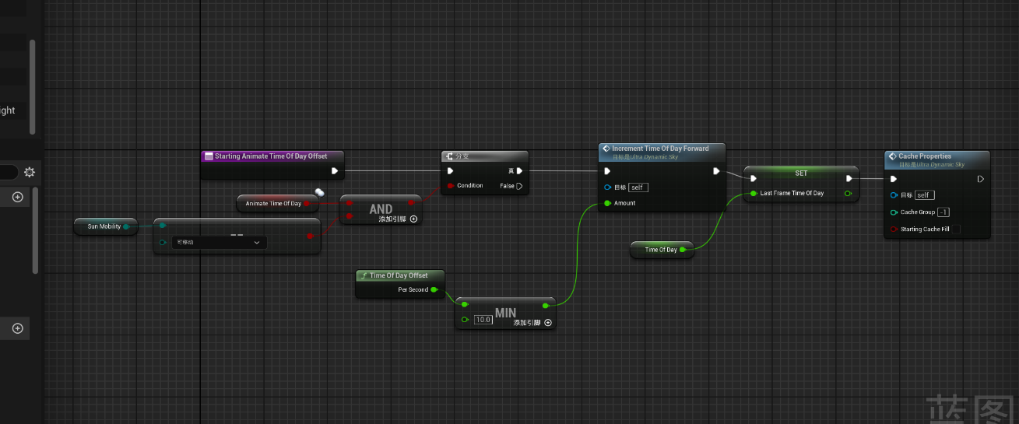Toggle the Starting Cache Fill checkbox
1019x424 pixels.
coord(958,230)
